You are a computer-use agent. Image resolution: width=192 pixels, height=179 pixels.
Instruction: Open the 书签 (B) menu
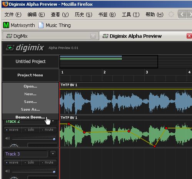[107, 15]
